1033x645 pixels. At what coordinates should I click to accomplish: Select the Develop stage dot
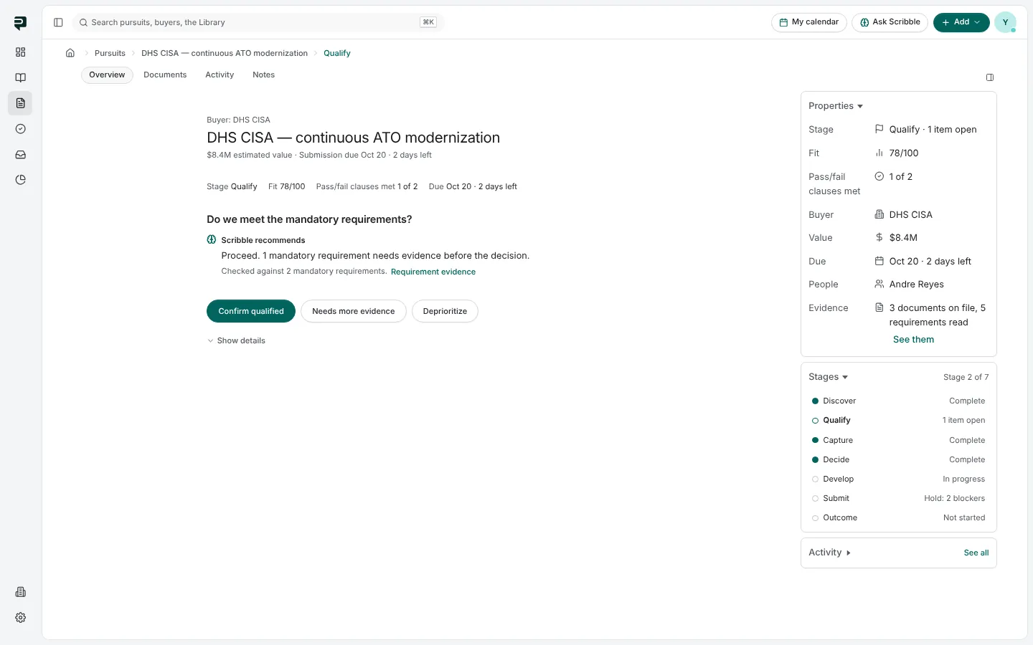click(815, 479)
